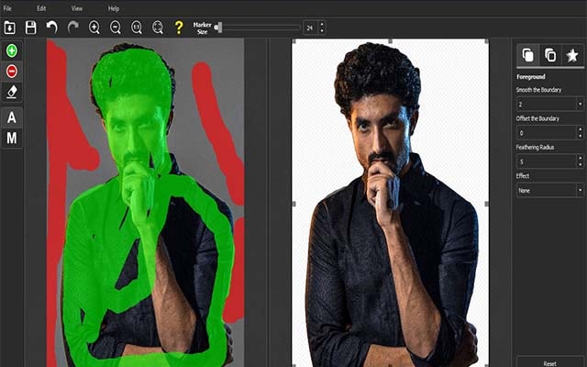The width and height of the screenshot is (587, 367).
Task: Click the Marker Size slider handle
Action: 220,28
